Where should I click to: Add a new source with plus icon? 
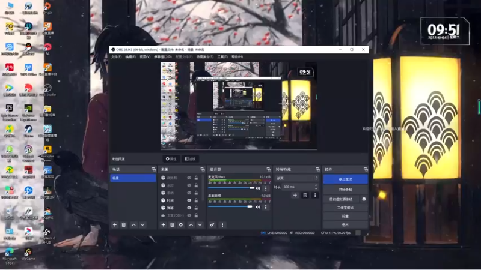(163, 224)
